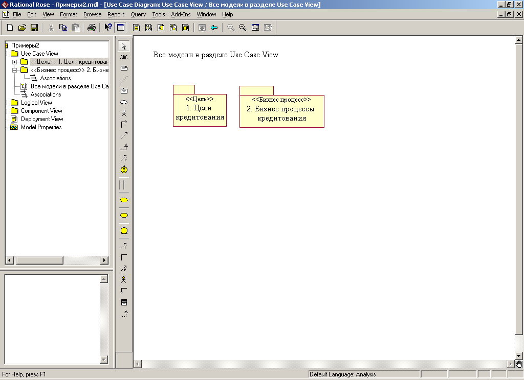
Task: Select Model Properties in the browser tree
Action: click(41, 127)
